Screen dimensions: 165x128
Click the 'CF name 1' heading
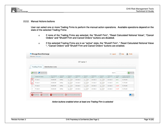pyautogui.click(x=82, y=62)
